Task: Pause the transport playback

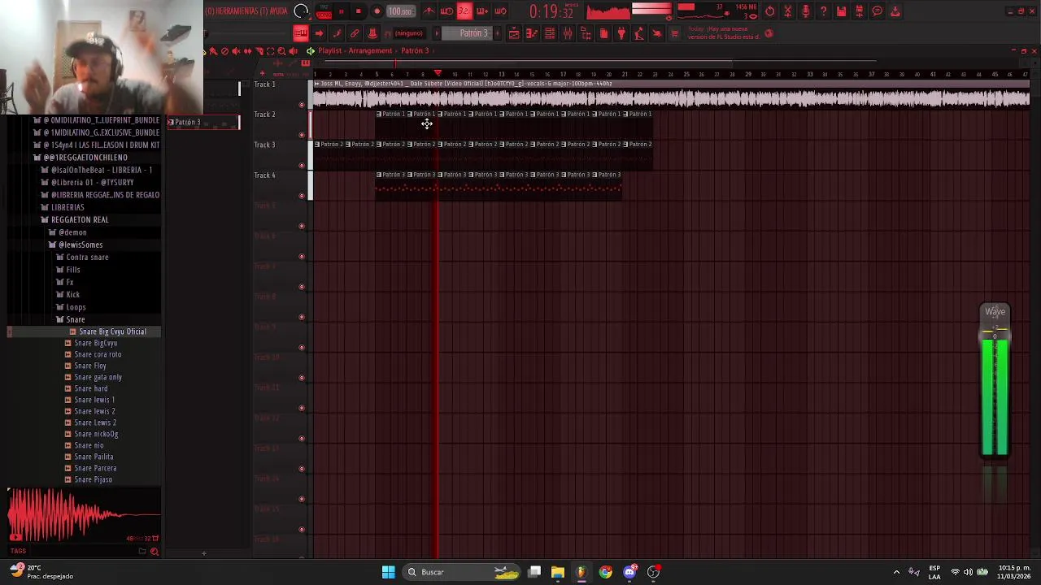Action: 342,11
